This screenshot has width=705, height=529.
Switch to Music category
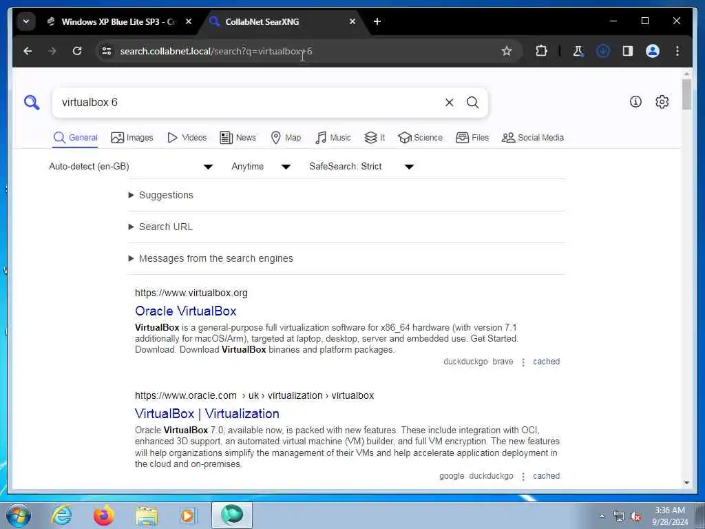pyautogui.click(x=333, y=138)
